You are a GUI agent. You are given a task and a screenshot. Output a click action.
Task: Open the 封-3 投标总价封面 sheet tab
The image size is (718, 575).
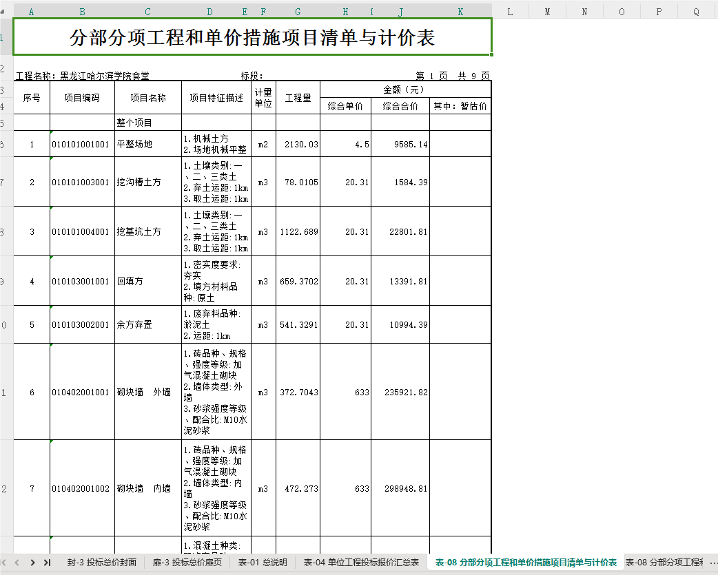[102, 562]
